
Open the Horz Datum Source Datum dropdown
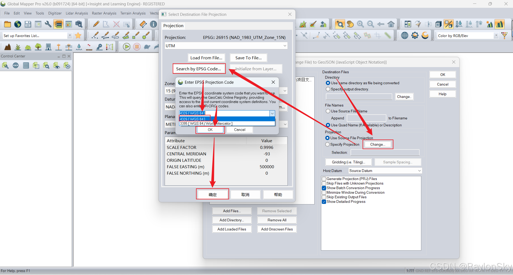click(x=385, y=171)
